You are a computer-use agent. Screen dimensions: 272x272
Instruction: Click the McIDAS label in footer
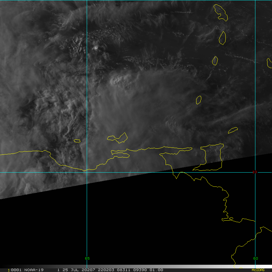click(258, 270)
